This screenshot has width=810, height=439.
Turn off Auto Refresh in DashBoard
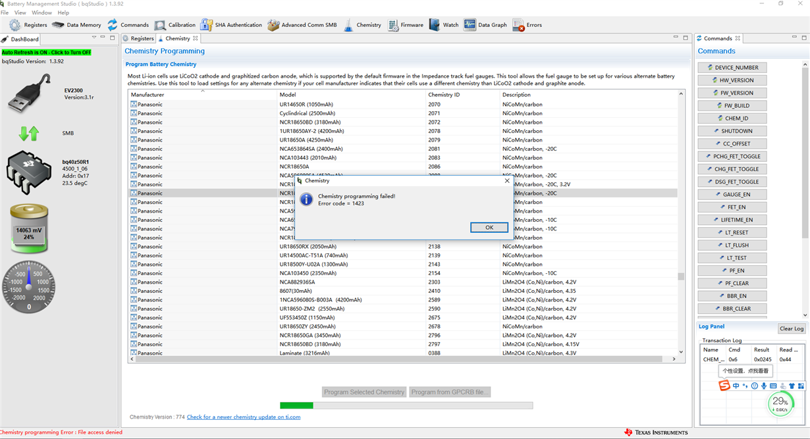[x=46, y=52]
